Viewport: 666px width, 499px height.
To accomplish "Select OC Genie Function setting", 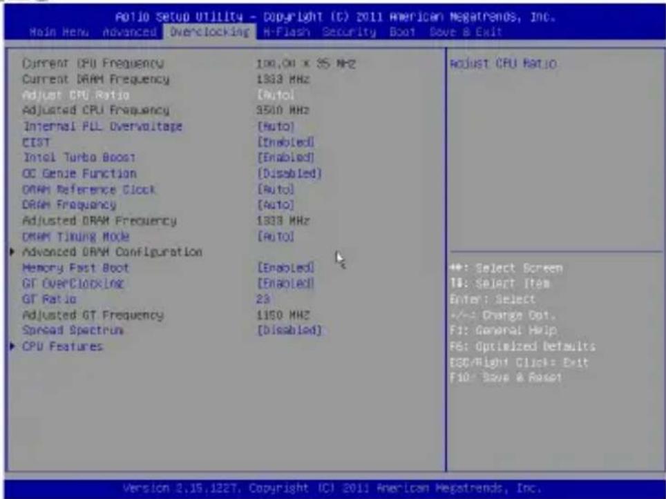I will 79,173.
